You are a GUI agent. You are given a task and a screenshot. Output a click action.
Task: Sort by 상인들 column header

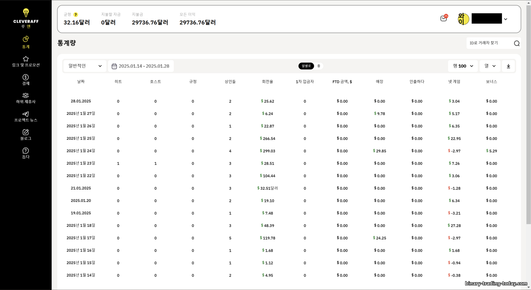coord(230,82)
